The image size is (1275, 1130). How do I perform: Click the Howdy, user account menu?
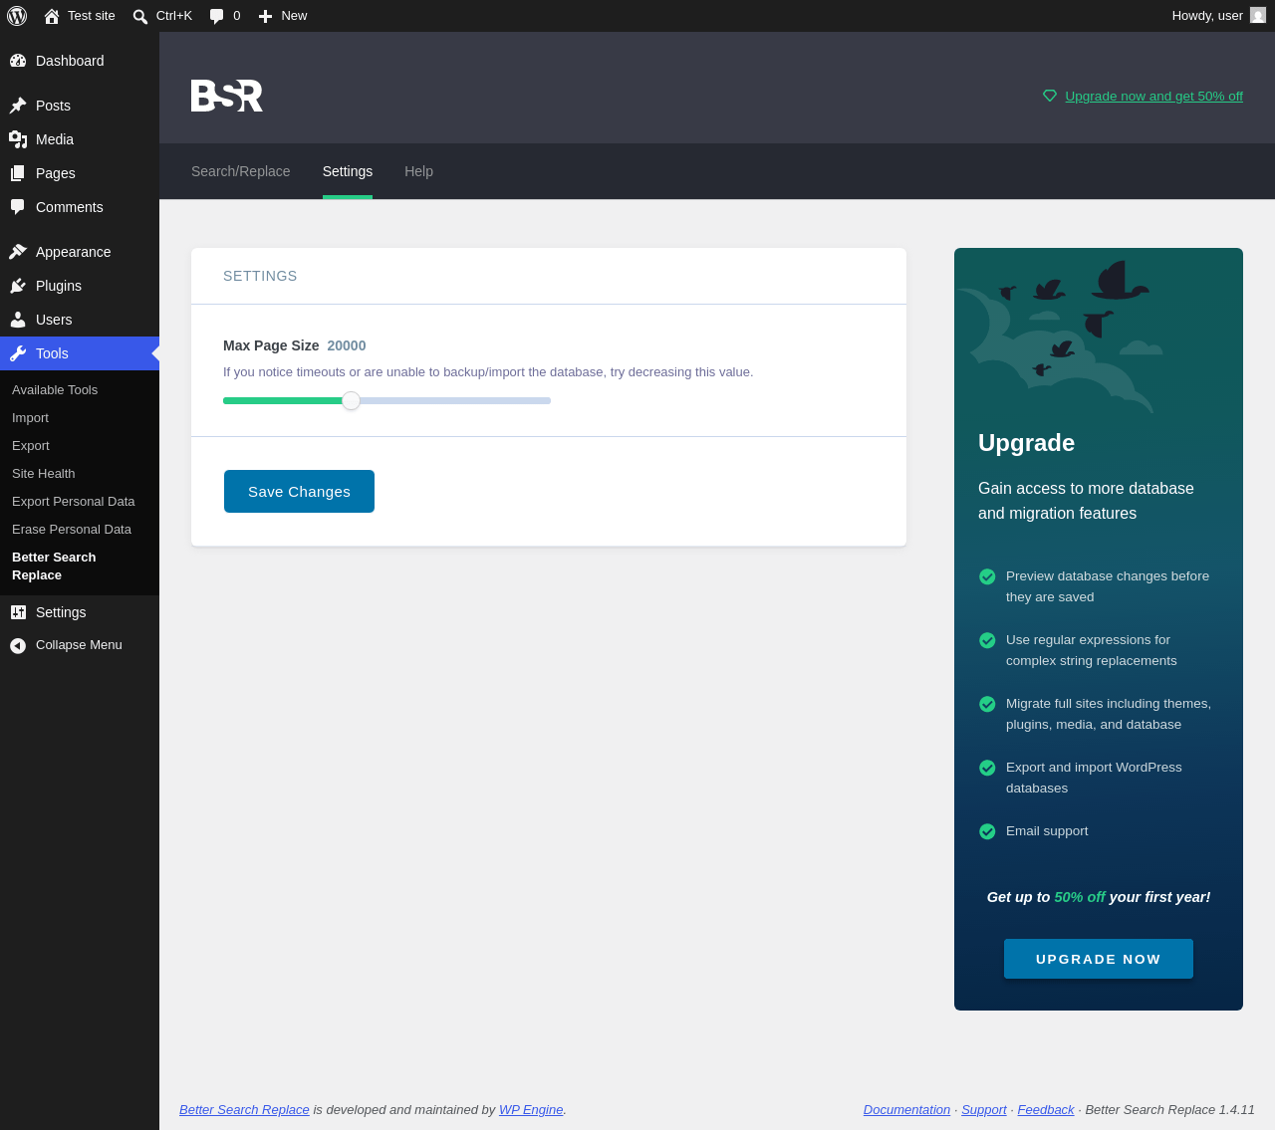tap(1218, 16)
